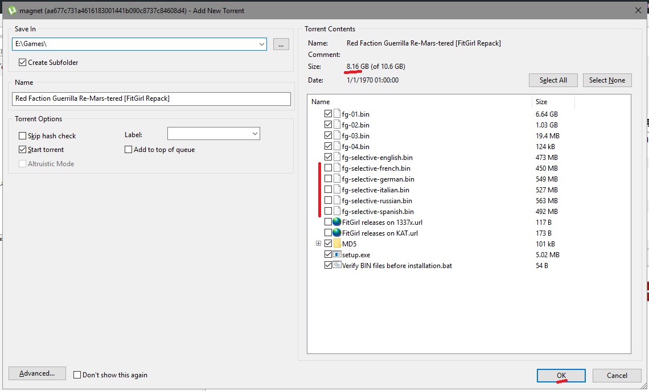Screen dimensions: 649x391
Task: Click the globe icon for 1337x.url
Action: coord(337,223)
